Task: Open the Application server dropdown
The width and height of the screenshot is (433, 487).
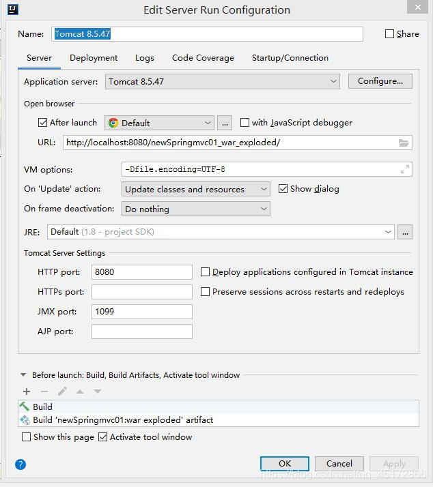Action: click(x=223, y=81)
